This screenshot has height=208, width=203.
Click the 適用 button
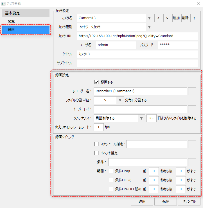click(x=142, y=202)
